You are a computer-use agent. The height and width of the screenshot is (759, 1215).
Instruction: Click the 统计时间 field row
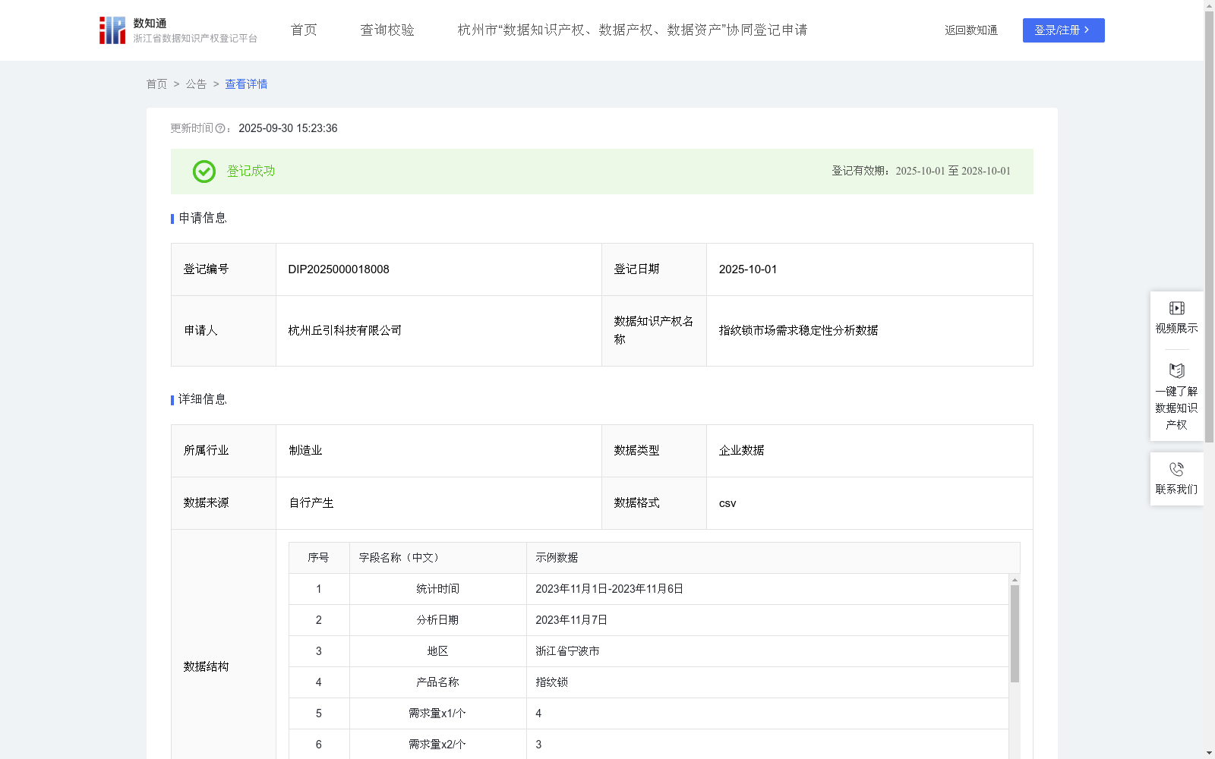[x=649, y=589]
